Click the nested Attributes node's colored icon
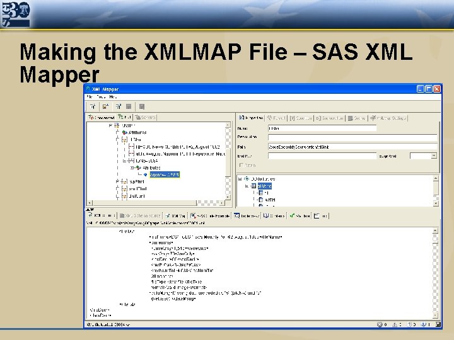This screenshot has width=454, height=340. coord(138,167)
